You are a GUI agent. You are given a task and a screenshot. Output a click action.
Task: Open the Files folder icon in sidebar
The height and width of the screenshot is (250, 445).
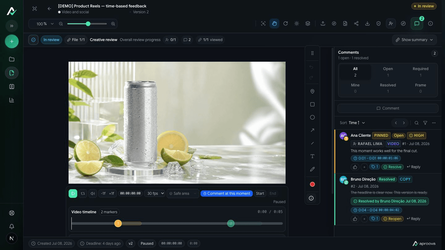pos(12,59)
